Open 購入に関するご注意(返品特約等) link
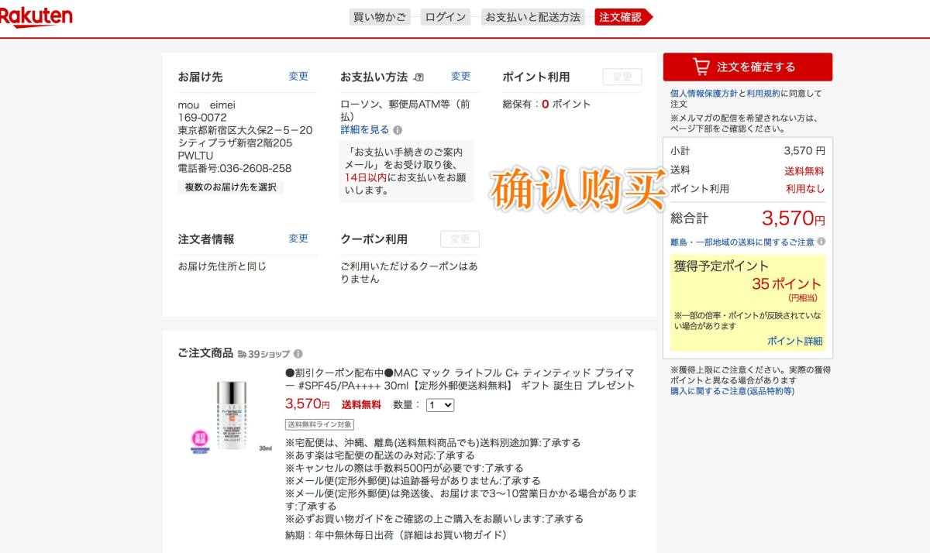 [x=732, y=391]
